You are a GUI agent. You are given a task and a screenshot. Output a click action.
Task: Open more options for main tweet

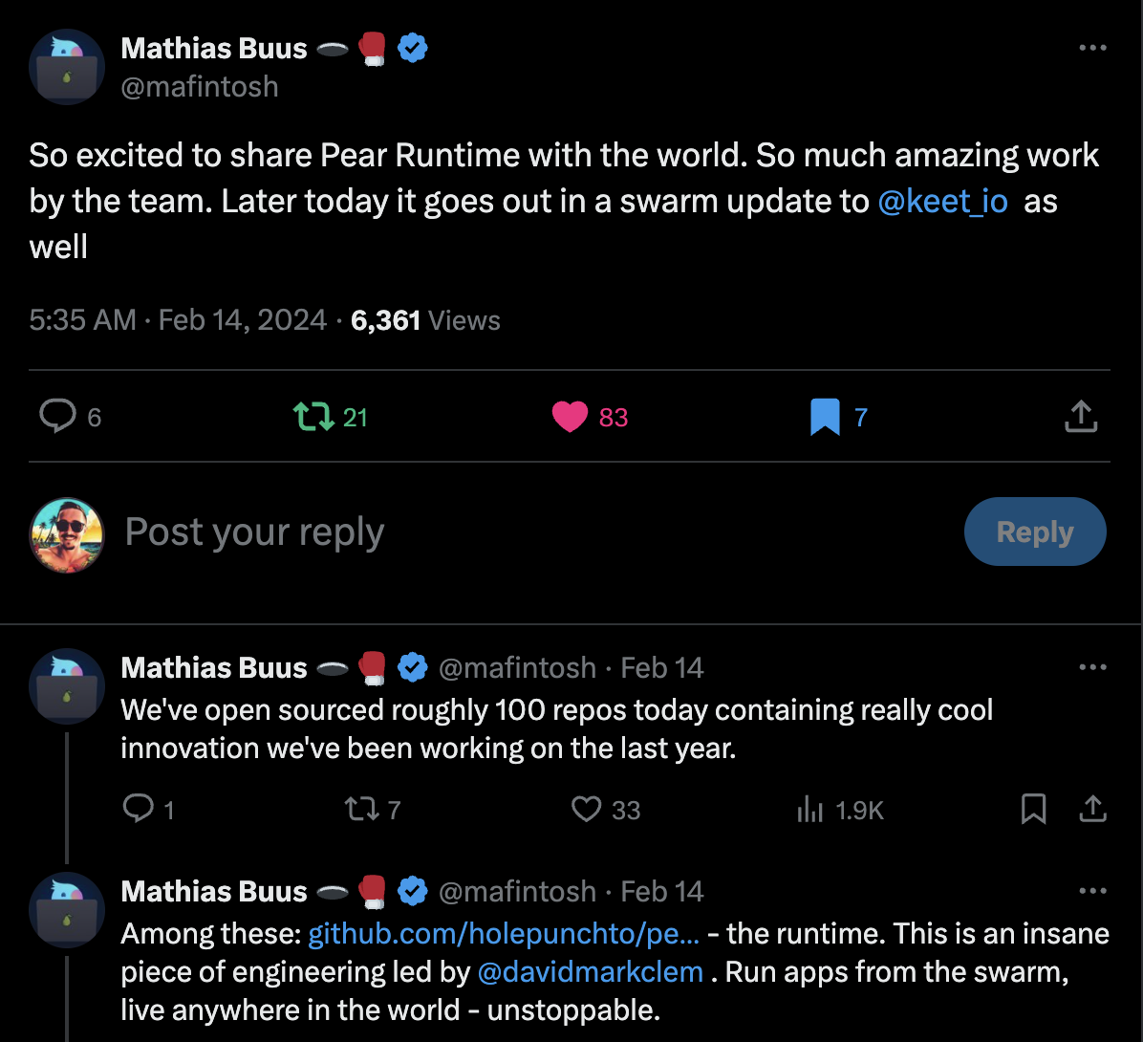pos(1091,48)
